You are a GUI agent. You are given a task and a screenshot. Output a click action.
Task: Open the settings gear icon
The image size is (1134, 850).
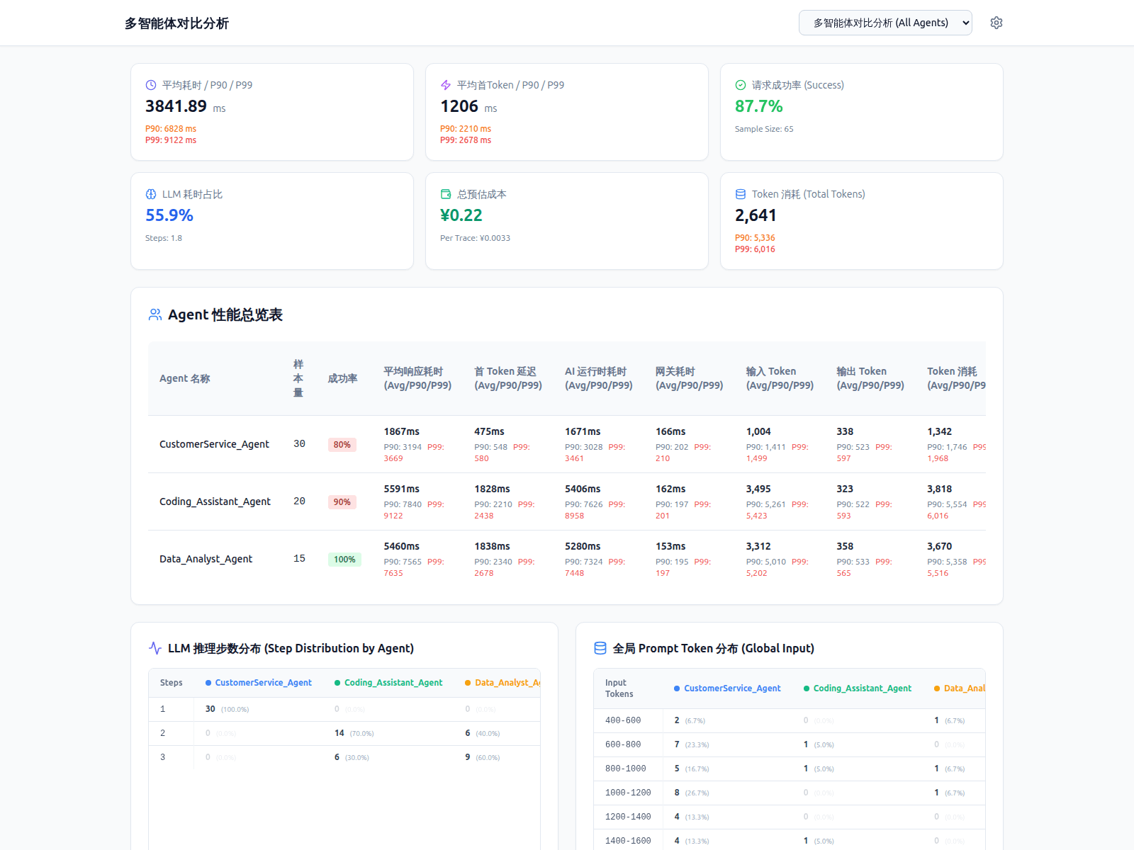pos(997,23)
